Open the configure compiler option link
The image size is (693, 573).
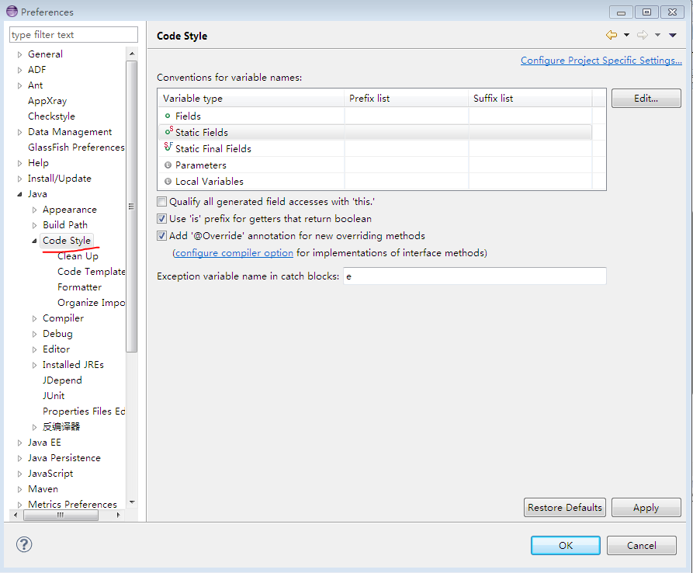(x=234, y=253)
